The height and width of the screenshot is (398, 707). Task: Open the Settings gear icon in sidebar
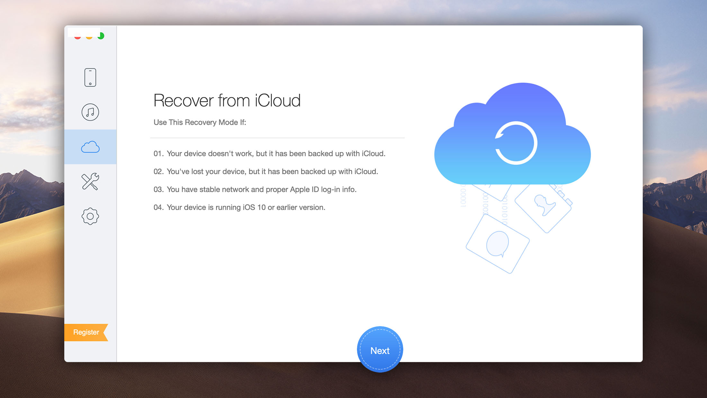pyautogui.click(x=90, y=216)
